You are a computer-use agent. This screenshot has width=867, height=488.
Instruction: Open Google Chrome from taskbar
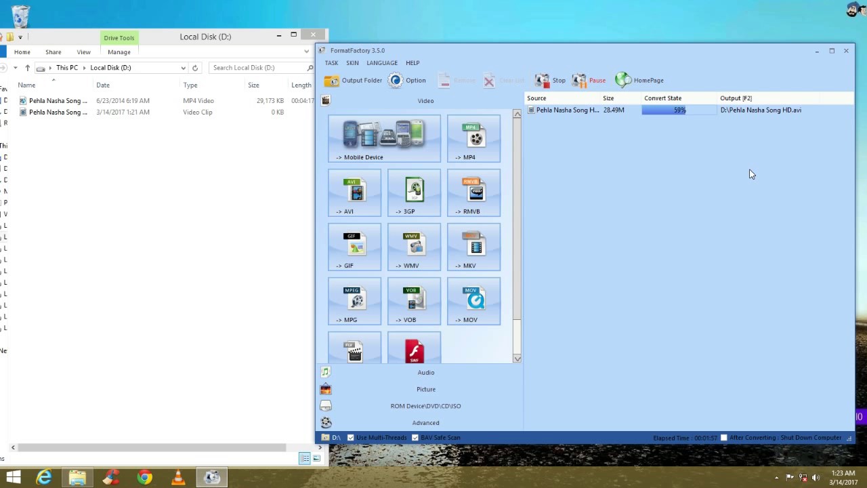tap(144, 477)
